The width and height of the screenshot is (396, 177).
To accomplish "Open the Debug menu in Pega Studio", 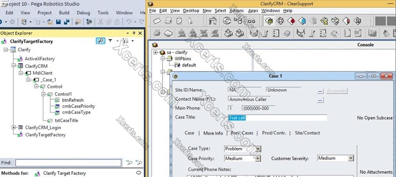I will click(x=83, y=13).
